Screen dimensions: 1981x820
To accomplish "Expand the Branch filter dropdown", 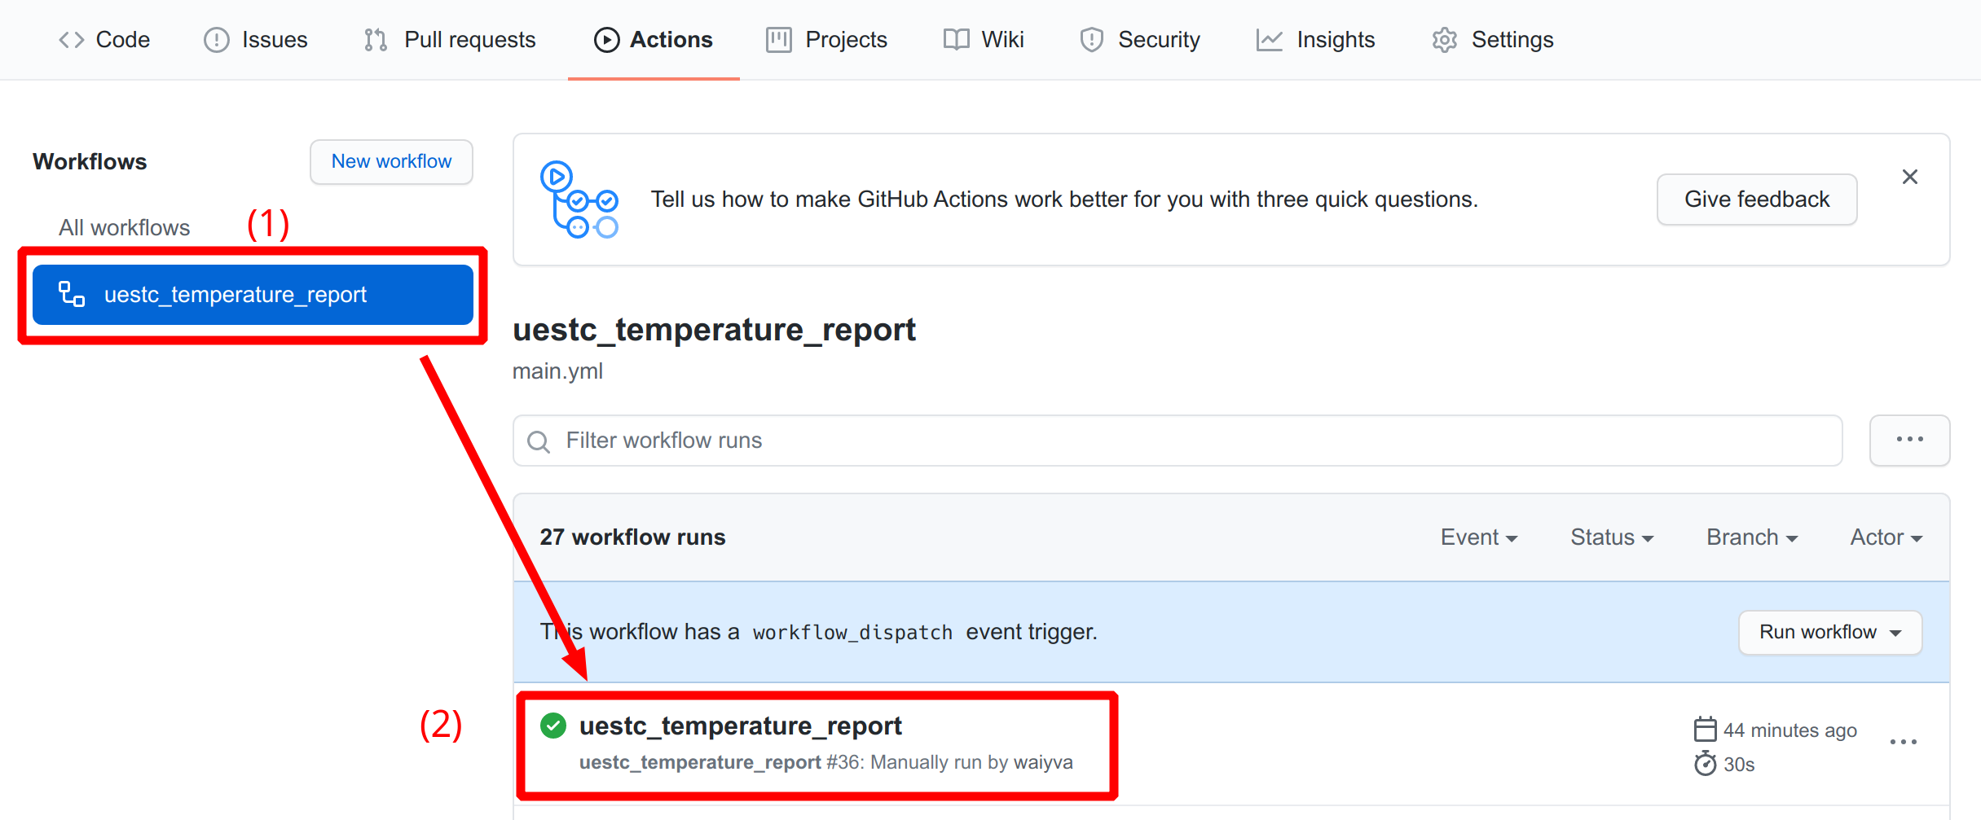I will point(1752,537).
